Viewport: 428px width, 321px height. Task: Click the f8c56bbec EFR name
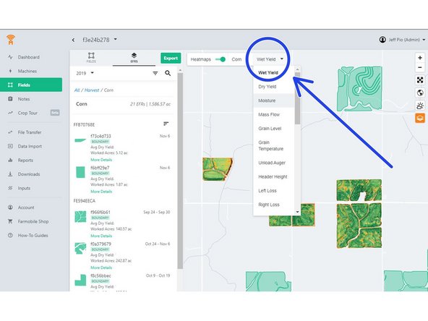point(100,275)
